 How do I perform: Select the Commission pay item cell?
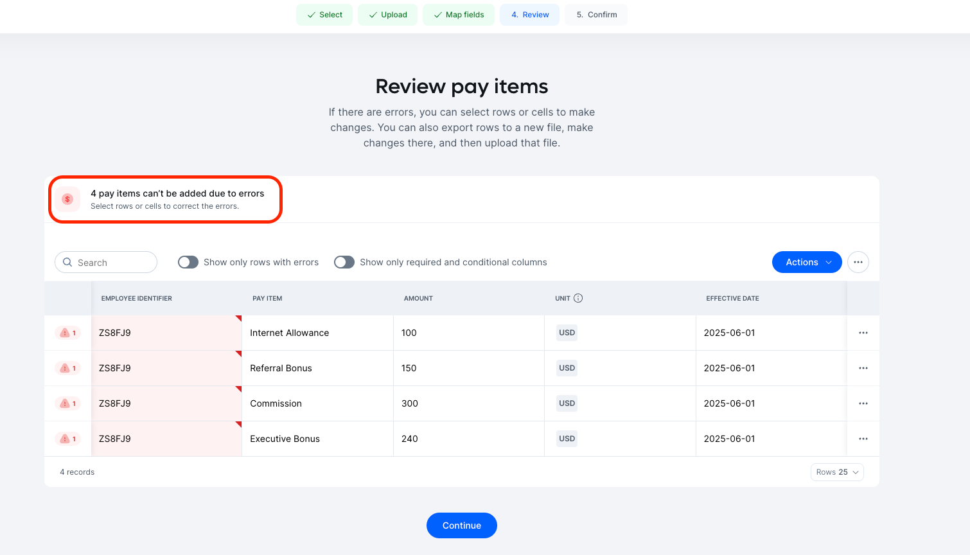coord(317,403)
